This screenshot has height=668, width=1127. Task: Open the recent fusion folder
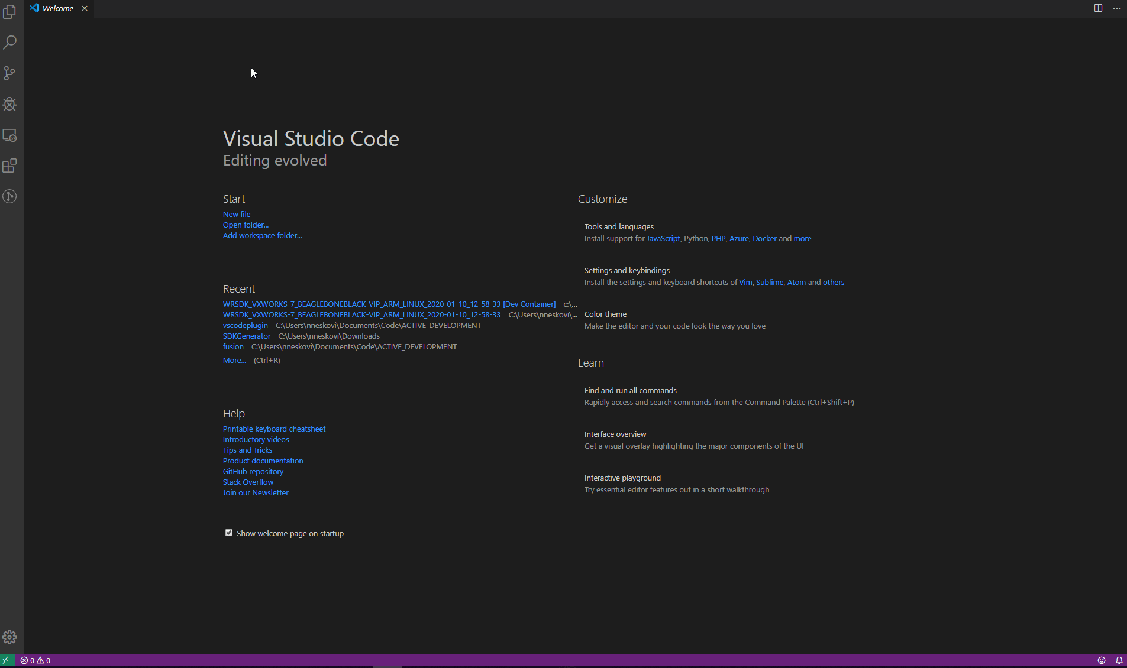click(x=233, y=346)
